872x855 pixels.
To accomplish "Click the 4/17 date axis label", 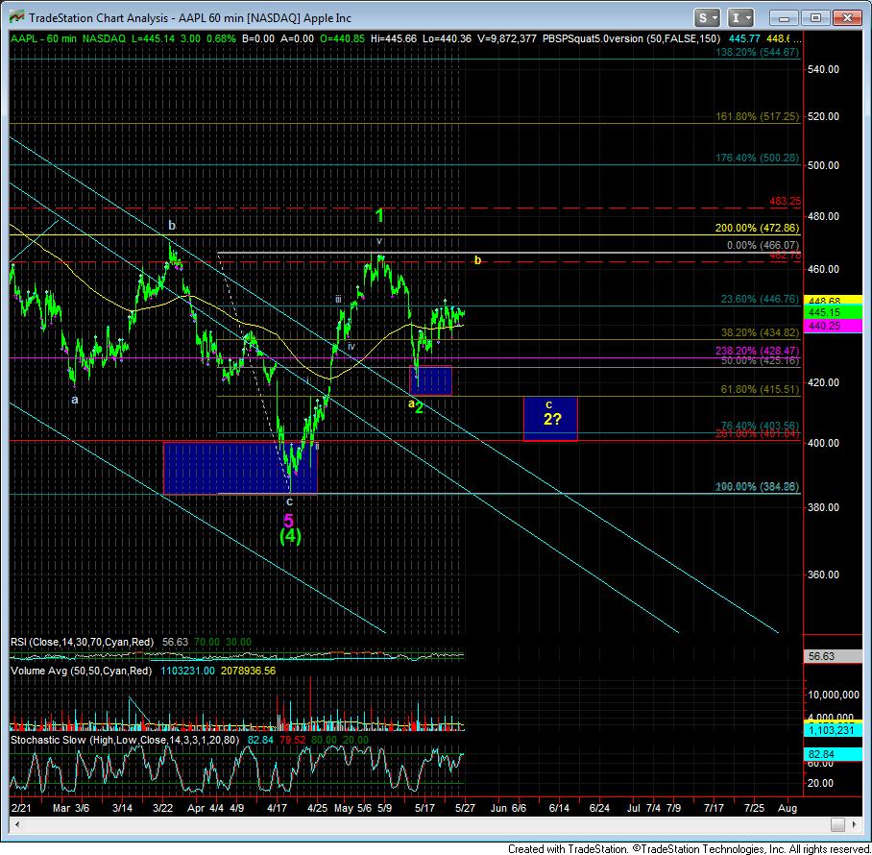I will pos(277,808).
